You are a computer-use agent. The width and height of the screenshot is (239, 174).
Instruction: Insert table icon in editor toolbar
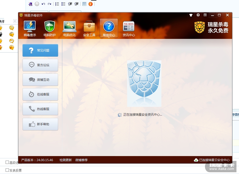tap(84, 4)
